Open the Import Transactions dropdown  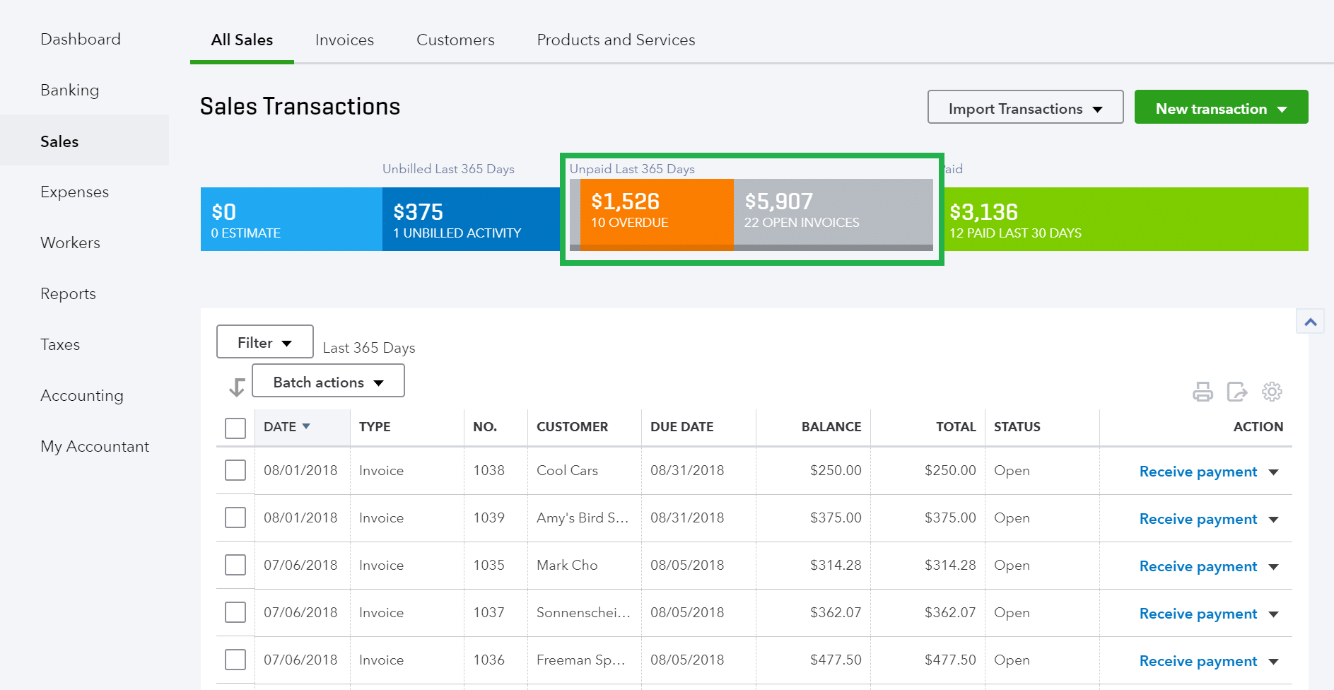point(1025,109)
